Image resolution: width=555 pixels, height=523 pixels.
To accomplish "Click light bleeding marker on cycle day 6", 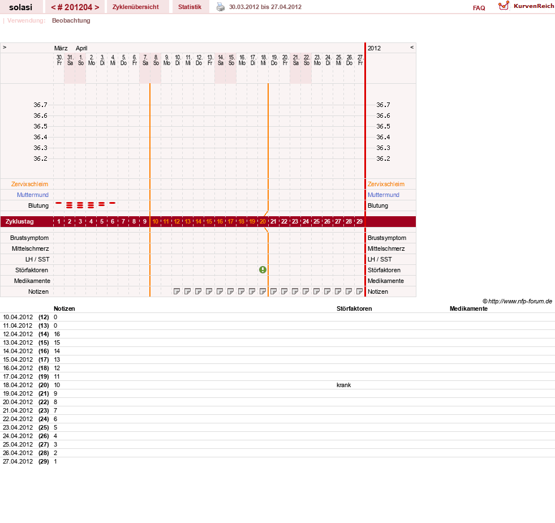I will coord(112,203).
